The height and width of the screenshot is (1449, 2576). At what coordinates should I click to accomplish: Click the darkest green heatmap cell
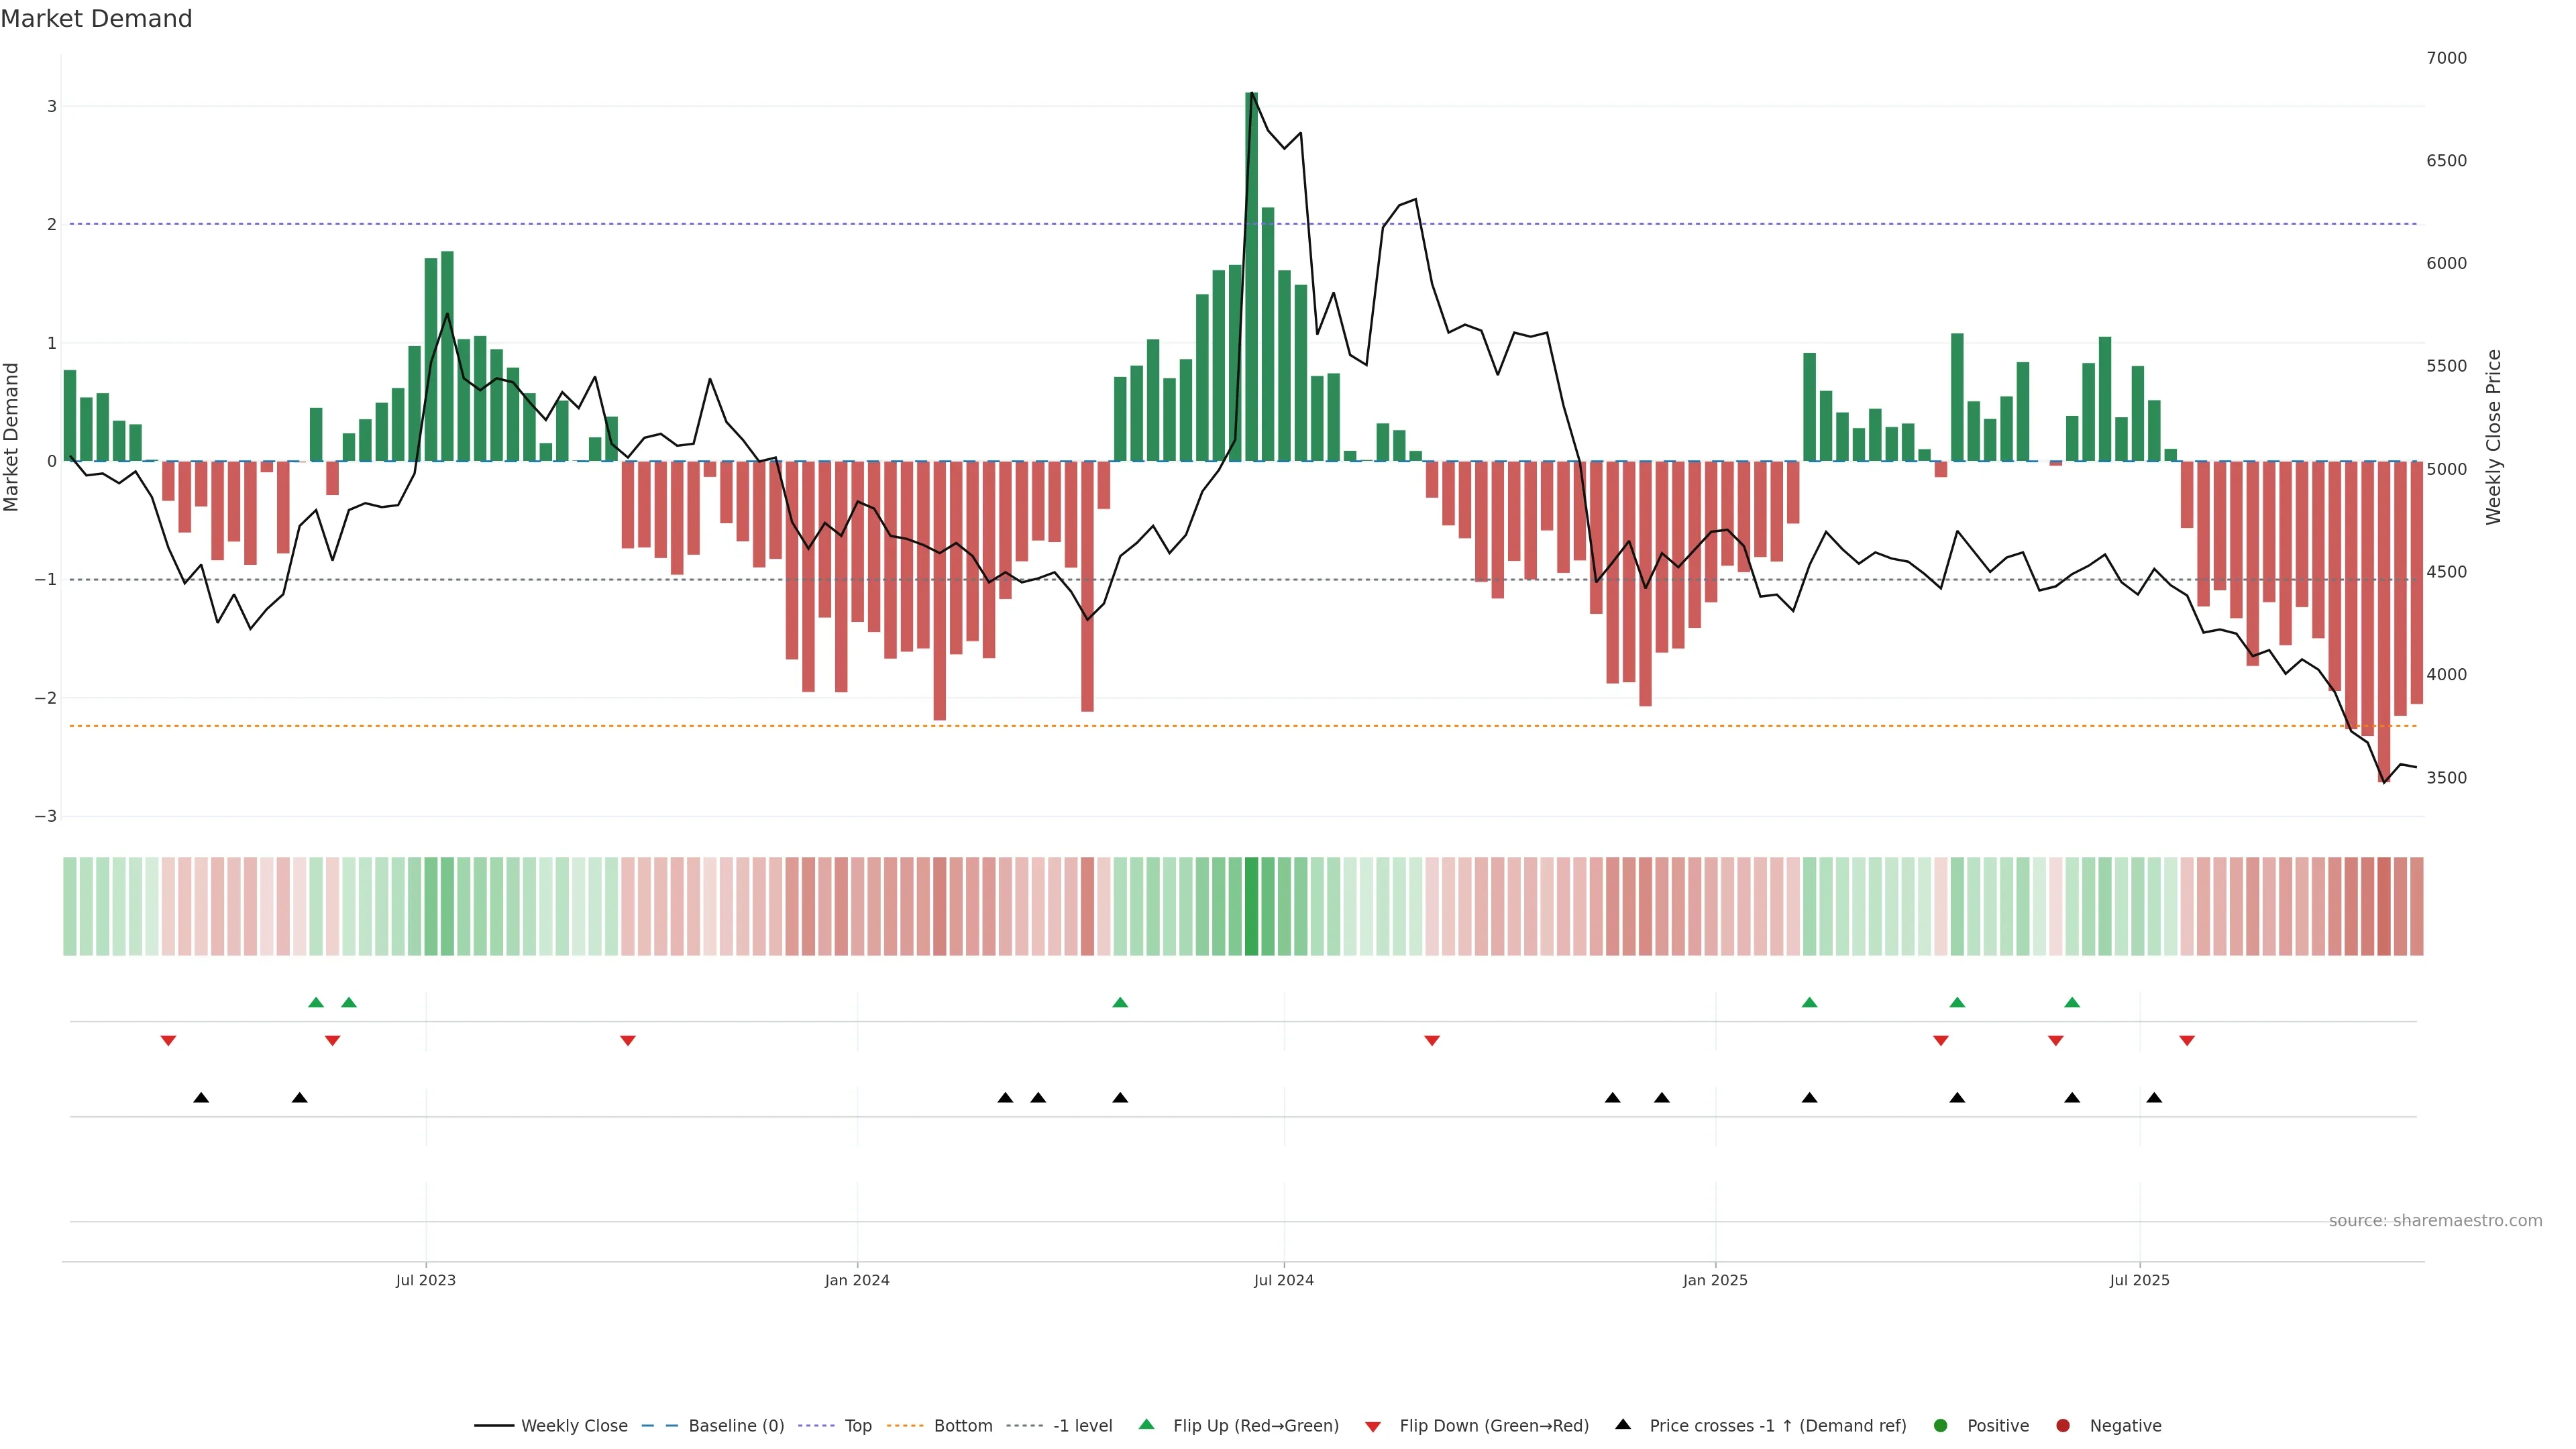point(1251,906)
